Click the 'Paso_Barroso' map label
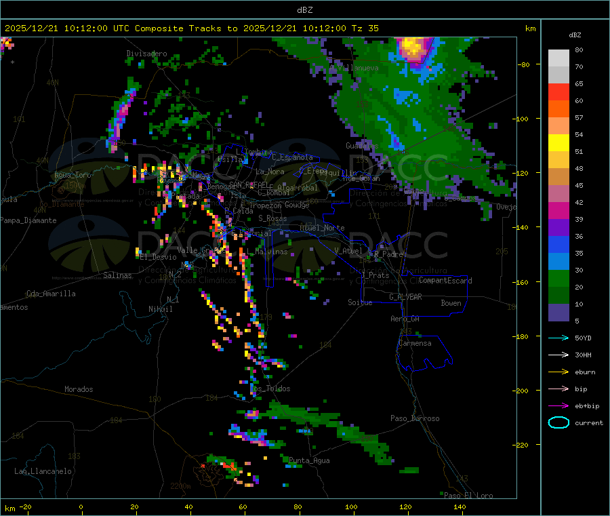The image size is (610, 516). coord(415,418)
